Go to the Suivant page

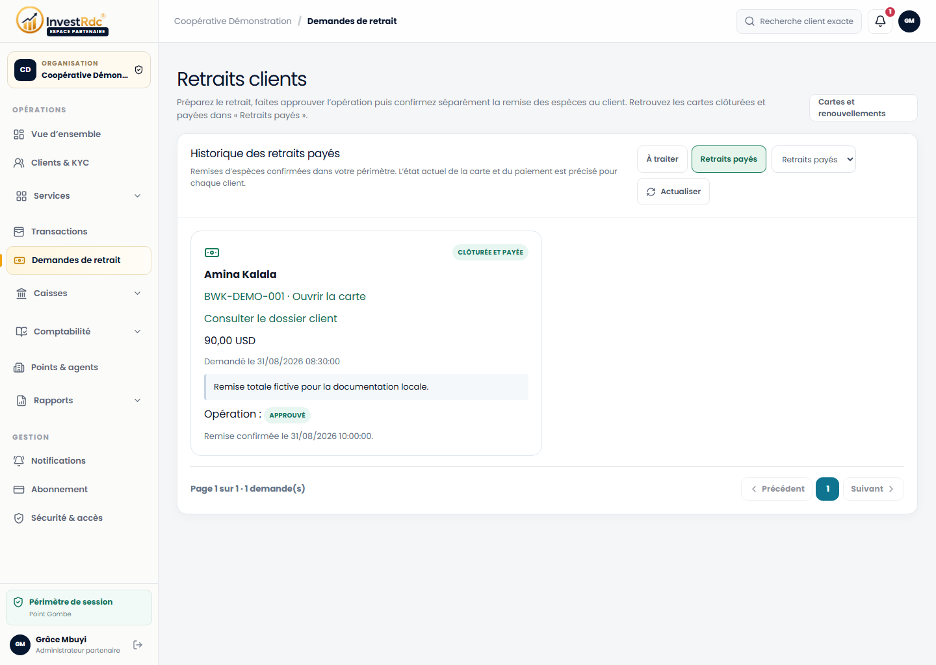point(873,489)
